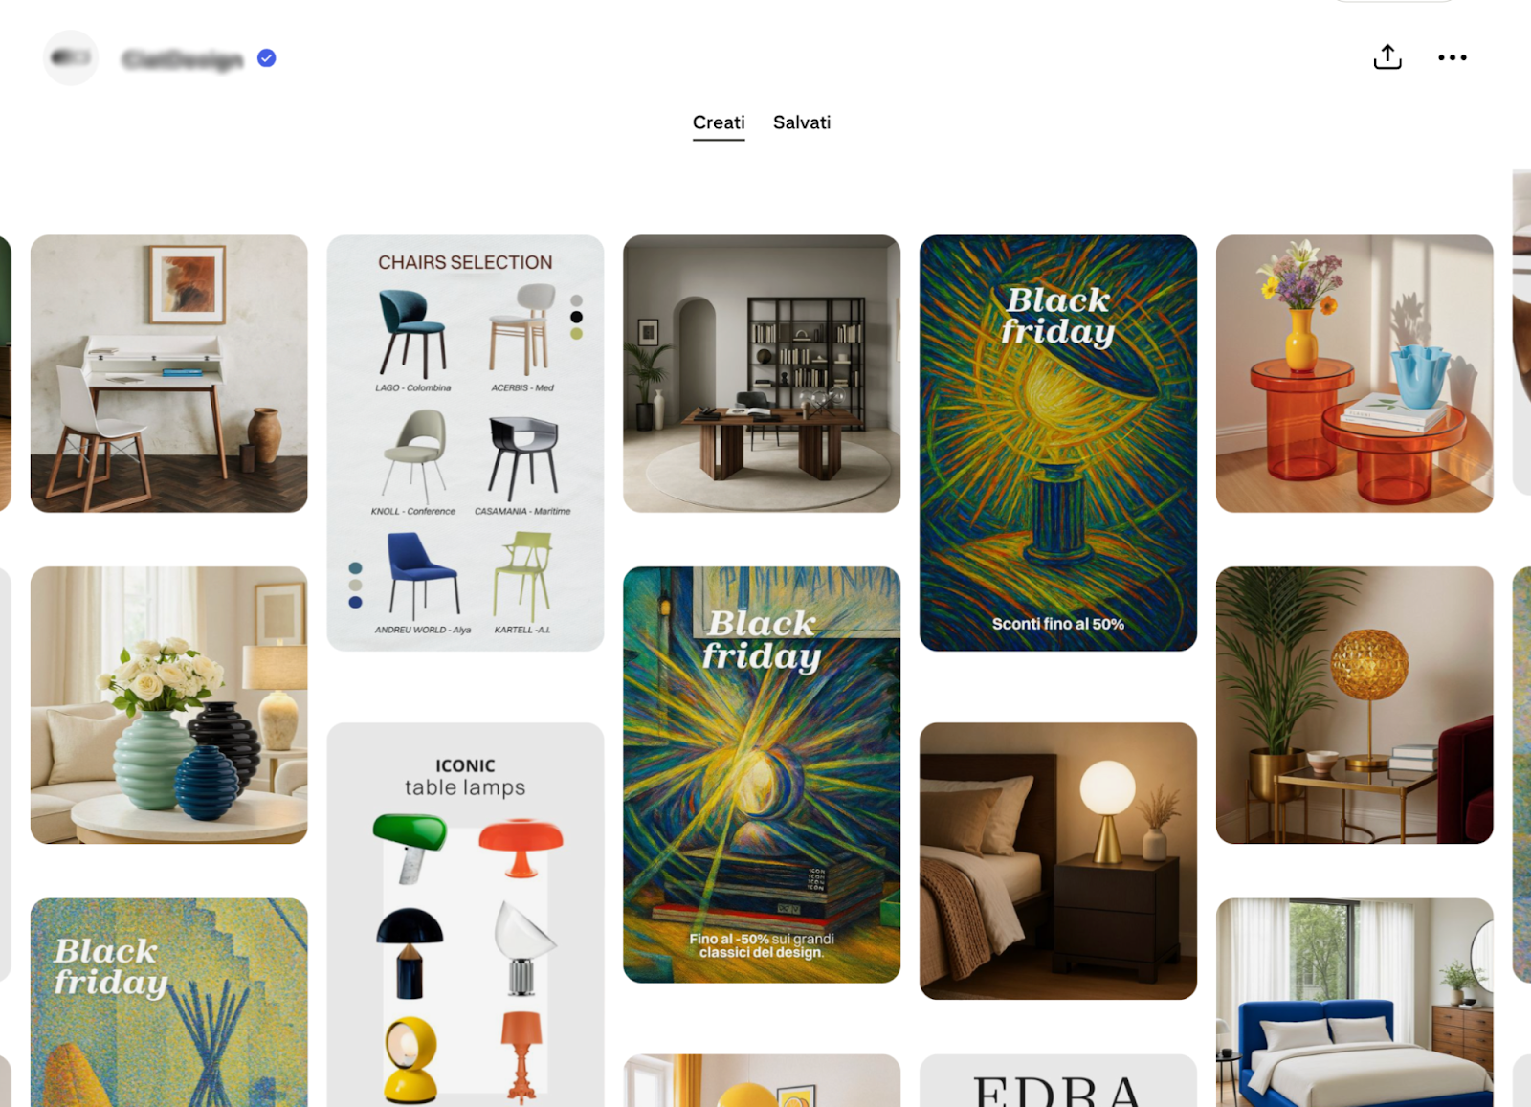
Task: Select the Creati tab
Action: click(719, 122)
